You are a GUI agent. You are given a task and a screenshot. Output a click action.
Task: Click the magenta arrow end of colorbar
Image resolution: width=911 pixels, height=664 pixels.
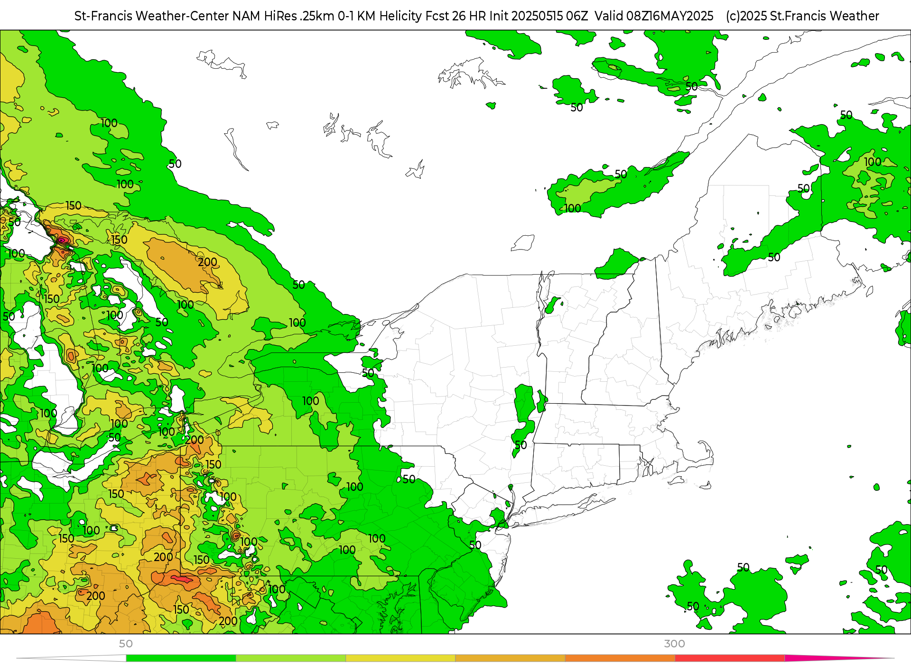(839, 658)
